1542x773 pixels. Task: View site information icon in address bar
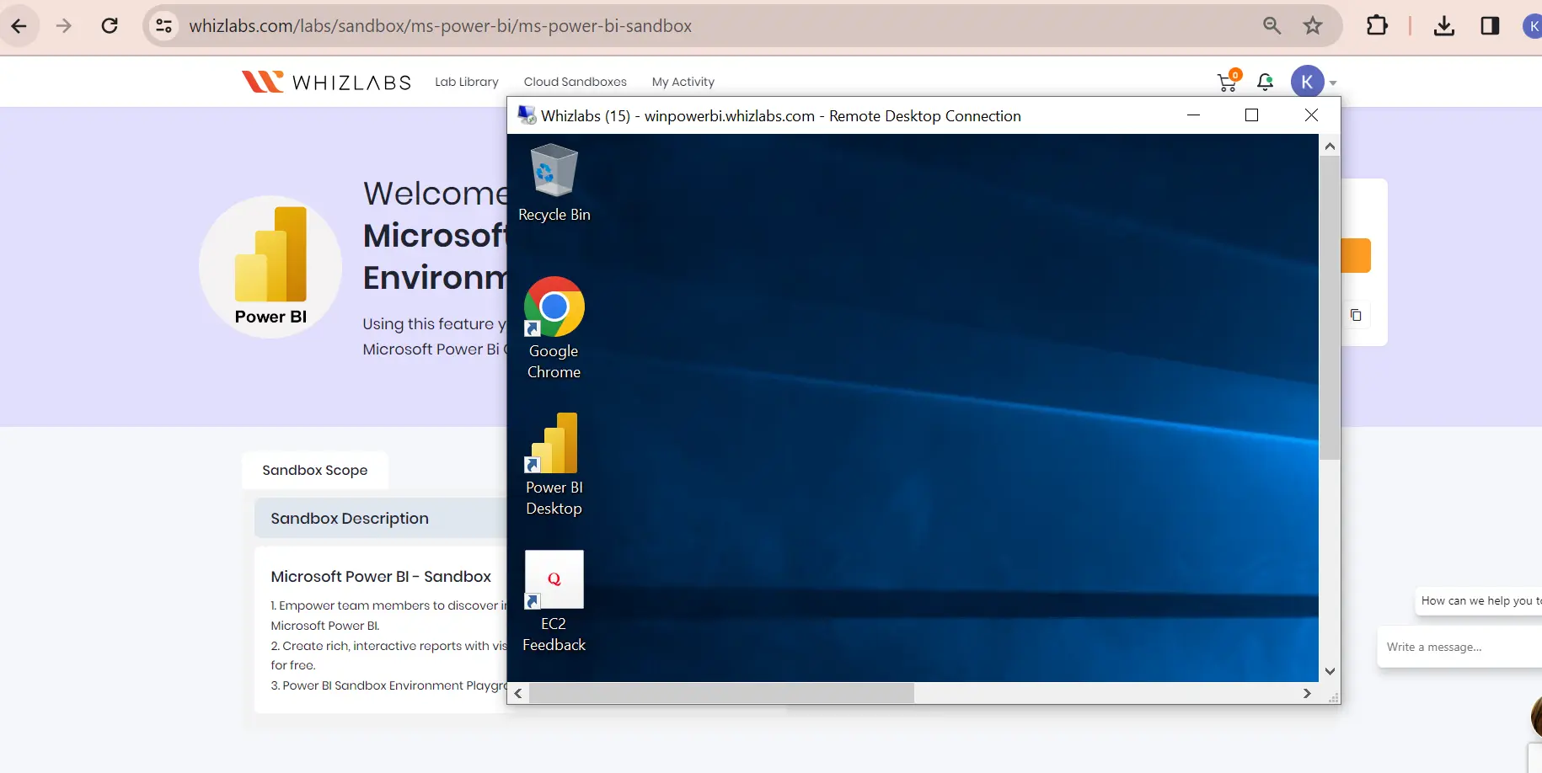(164, 26)
